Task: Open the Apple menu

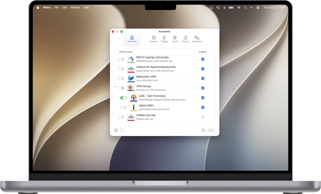Action: pyautogui.click(x=38, y=8)
